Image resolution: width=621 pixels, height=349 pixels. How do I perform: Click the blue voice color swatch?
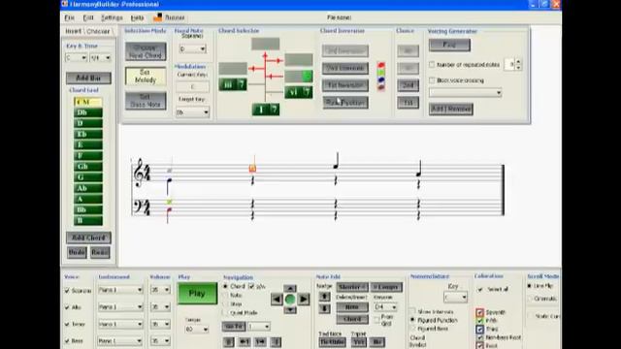381,79
